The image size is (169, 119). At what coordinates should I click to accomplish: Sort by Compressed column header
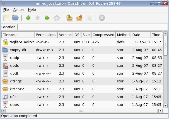pos(103,35)
